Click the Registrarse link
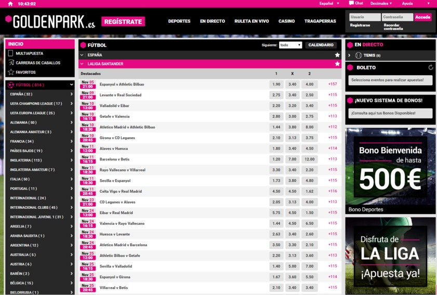Viewport: 437px width, 295px height. [x=360, y=25]
